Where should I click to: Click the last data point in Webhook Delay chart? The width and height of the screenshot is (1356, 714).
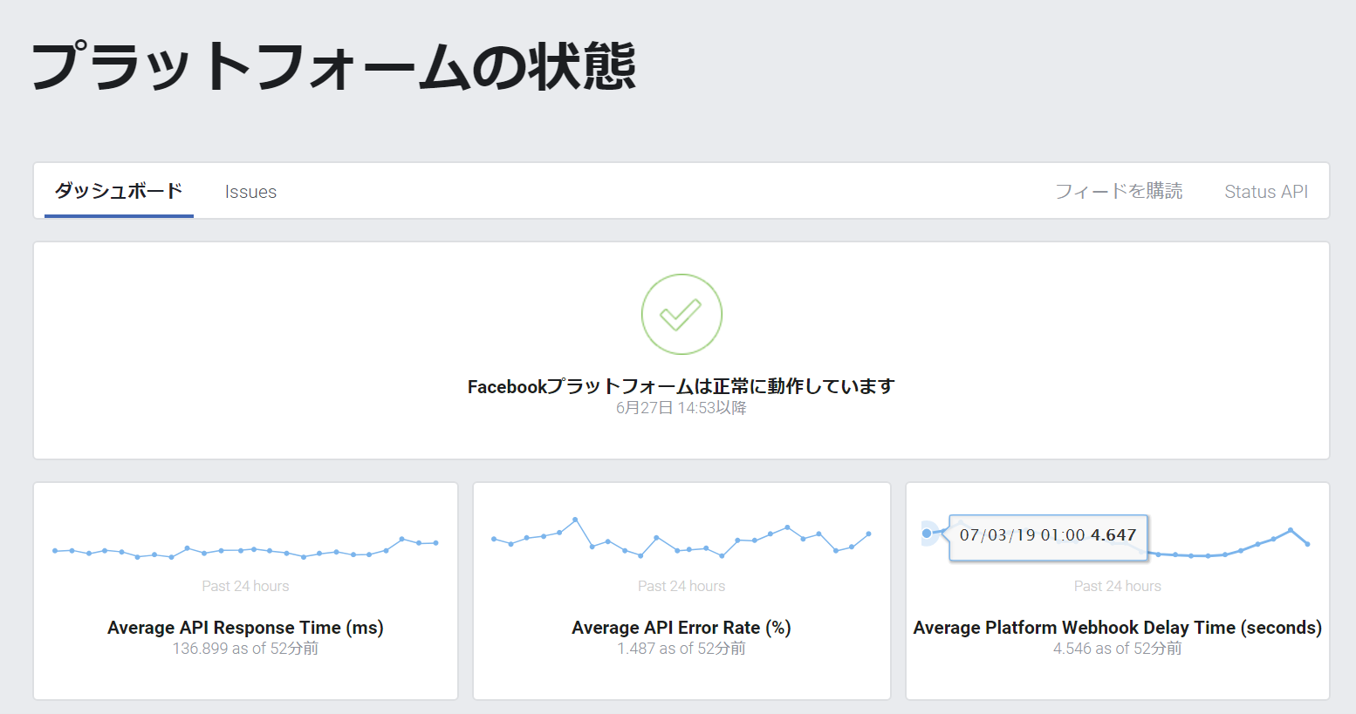point(1307,544)
